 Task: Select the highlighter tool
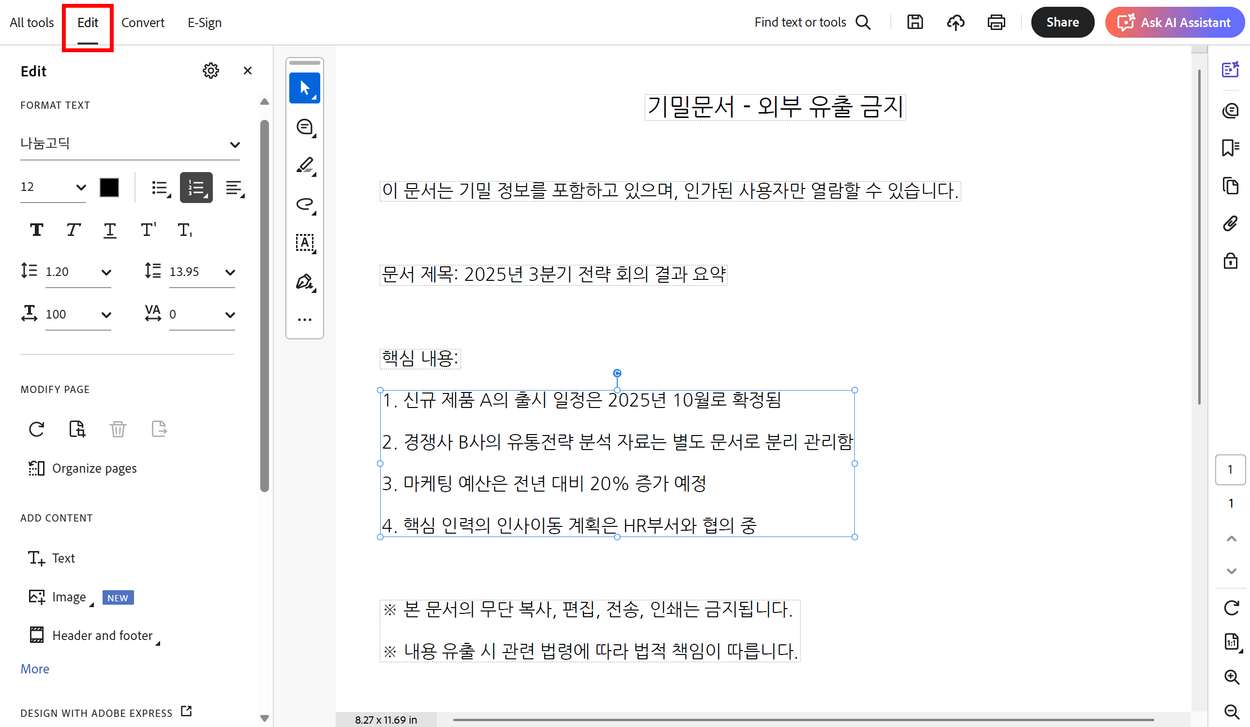pos(305,165)
